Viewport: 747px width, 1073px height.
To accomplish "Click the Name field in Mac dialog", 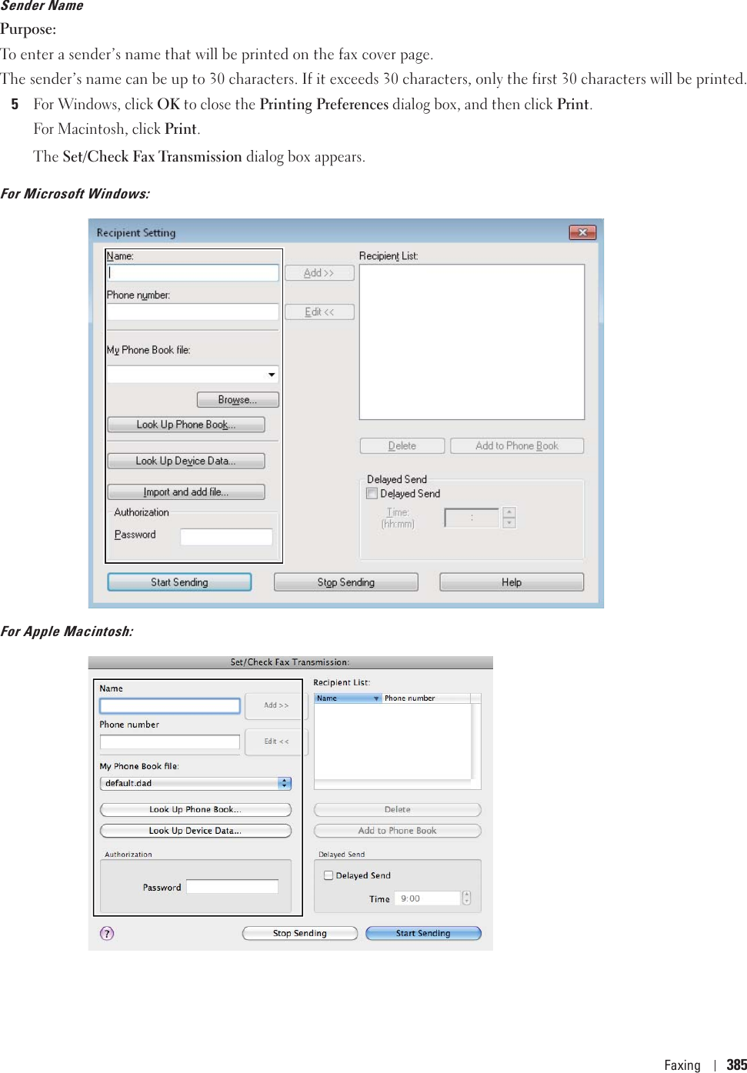I will click(x=170, y=705).
